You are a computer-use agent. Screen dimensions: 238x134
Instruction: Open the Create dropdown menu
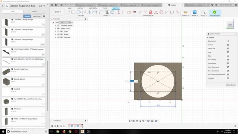81,16
